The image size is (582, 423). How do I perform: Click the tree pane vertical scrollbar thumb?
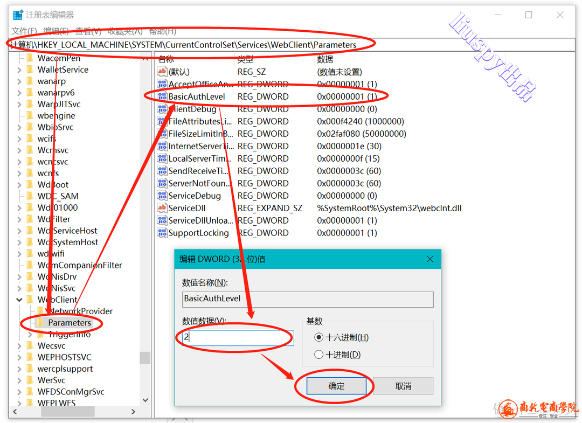(144, 358)
